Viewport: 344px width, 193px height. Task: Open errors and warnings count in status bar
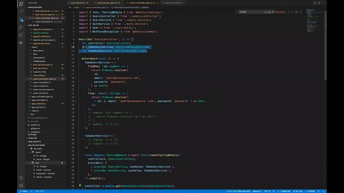click(39, 191)
